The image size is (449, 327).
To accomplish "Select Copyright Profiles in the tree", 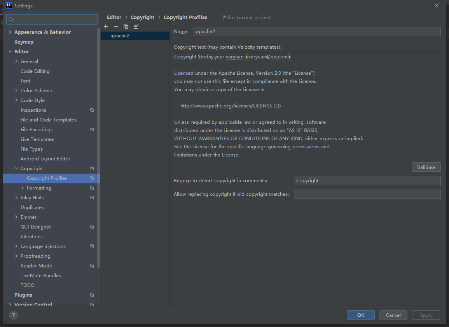I will 52,178.
